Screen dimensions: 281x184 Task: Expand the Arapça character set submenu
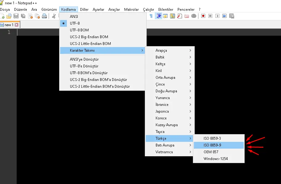[170, 50]
